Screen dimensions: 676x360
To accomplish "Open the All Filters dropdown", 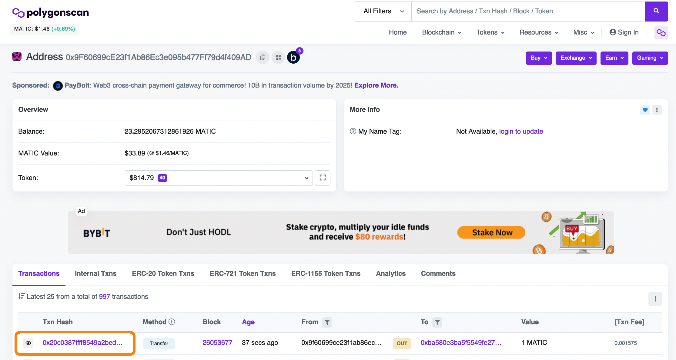I will coord(383,11).
